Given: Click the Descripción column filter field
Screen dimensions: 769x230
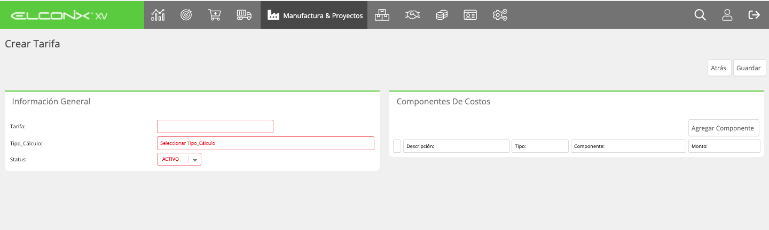Looking at the screenshot, I should pos(457,146).
